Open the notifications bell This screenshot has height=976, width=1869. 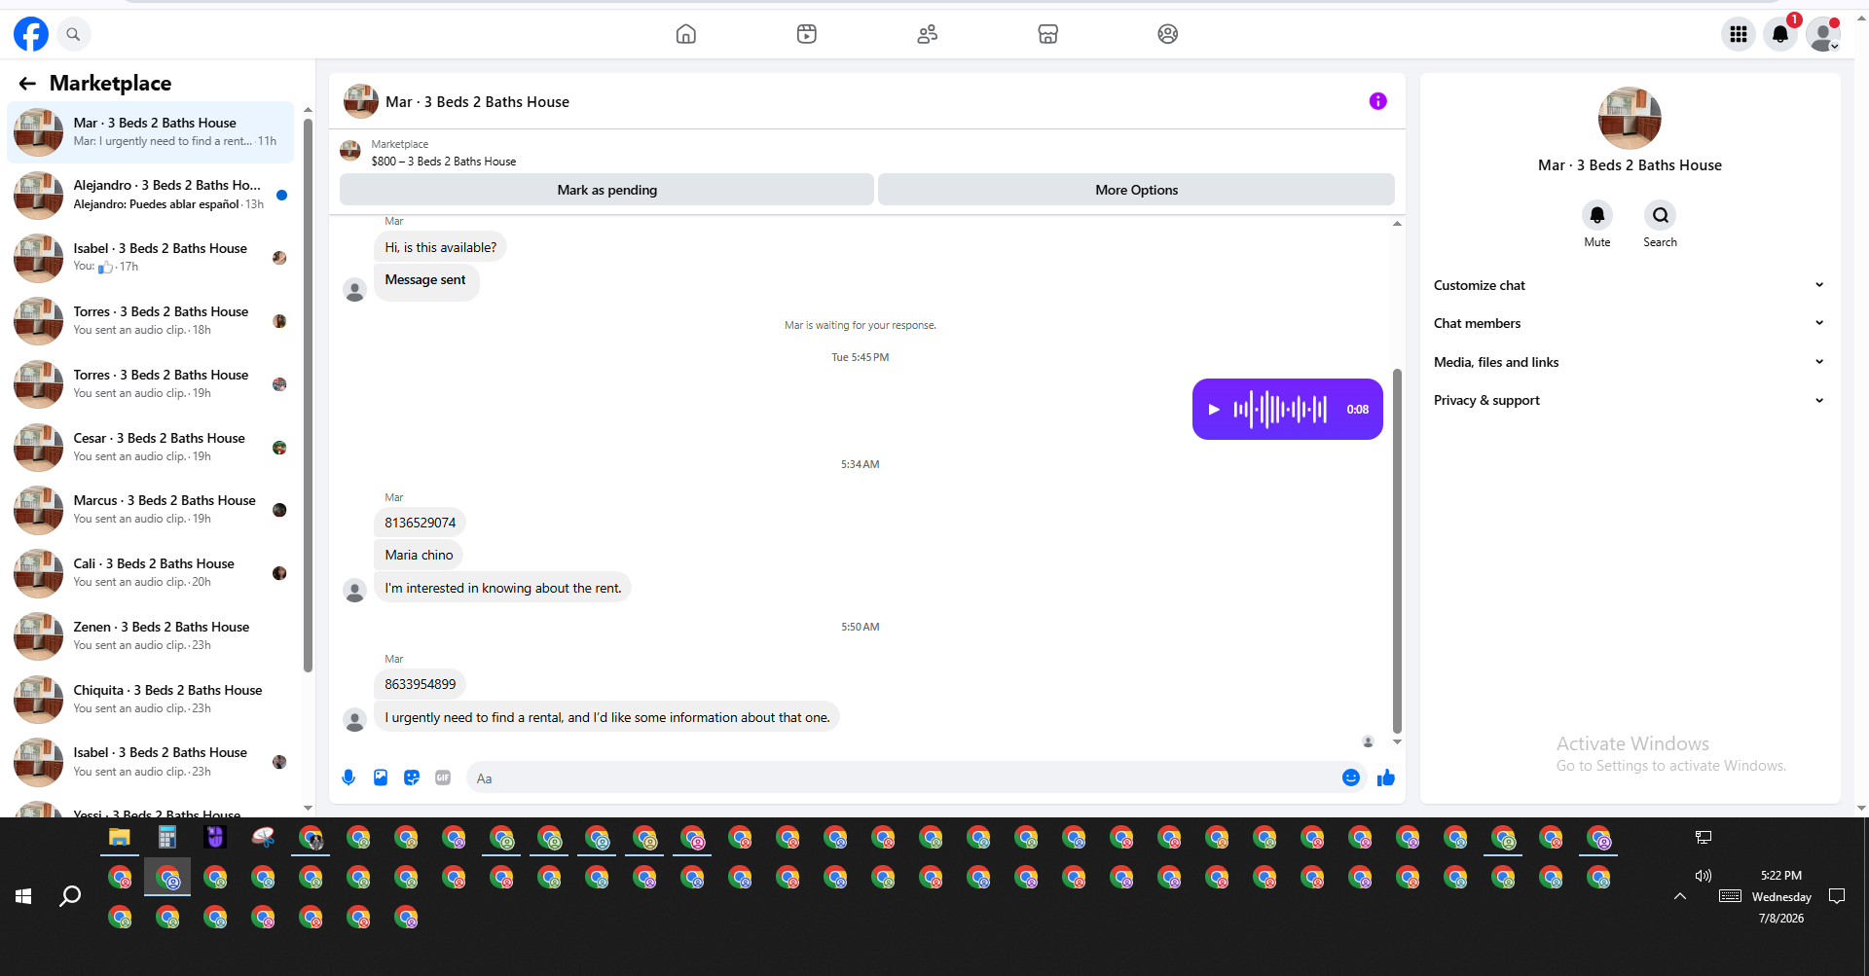click(1780, 34)
